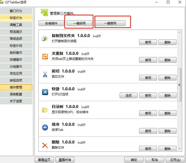Click the QTTabBar title bar icon
The image size is (186, 163).
tap(2, 2)
